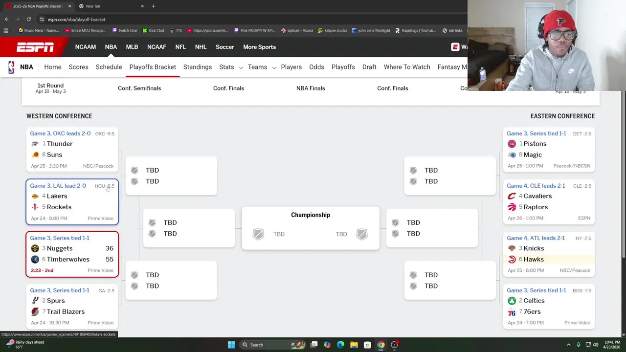Click the Thunder team logo
This screenshot has height=352, width=626.
[35, 144]
